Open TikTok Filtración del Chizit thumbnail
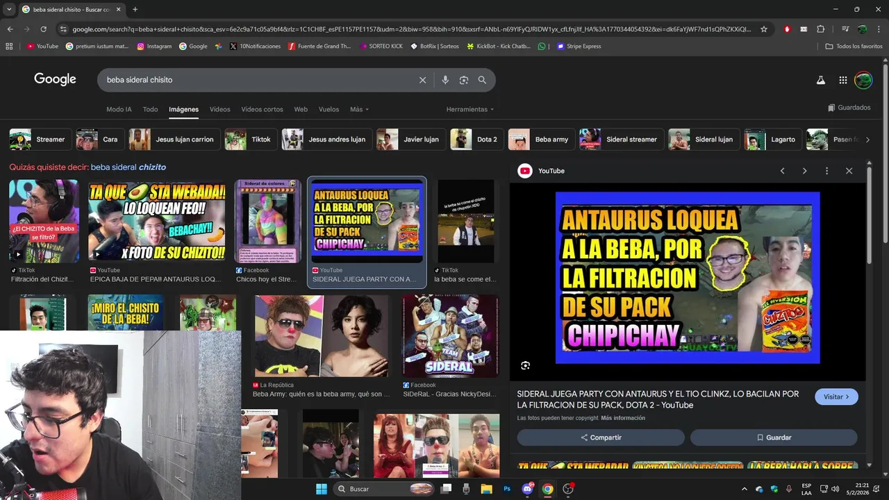Viewport: 889px width, 500px height. tap(44, 222)
